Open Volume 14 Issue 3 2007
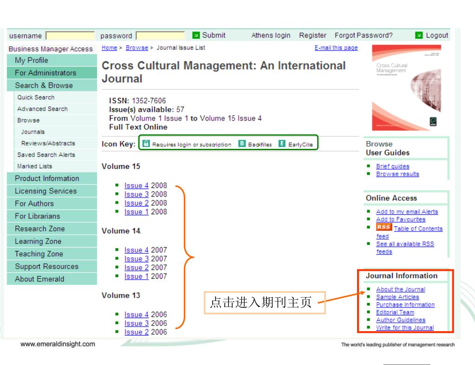Viewport: 475px width, 365px height. (137, 259)
